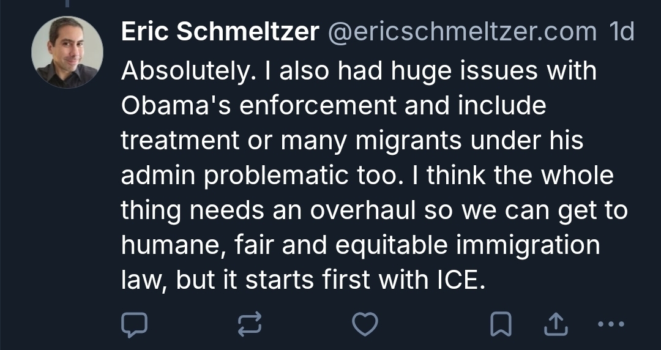The width and height of the screenshot is (661, 350).
Task: Like the post with the heart icon
Action: pyautogui.click(x=365, y=324)
